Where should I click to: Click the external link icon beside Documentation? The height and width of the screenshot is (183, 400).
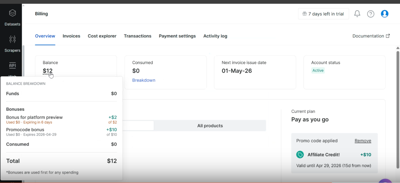tap(388, 36)
